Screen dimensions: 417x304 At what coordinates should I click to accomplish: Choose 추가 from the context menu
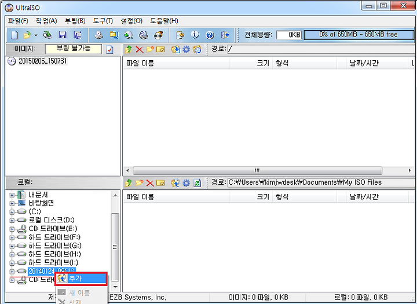pyautogui.click(x=81, y=279)
